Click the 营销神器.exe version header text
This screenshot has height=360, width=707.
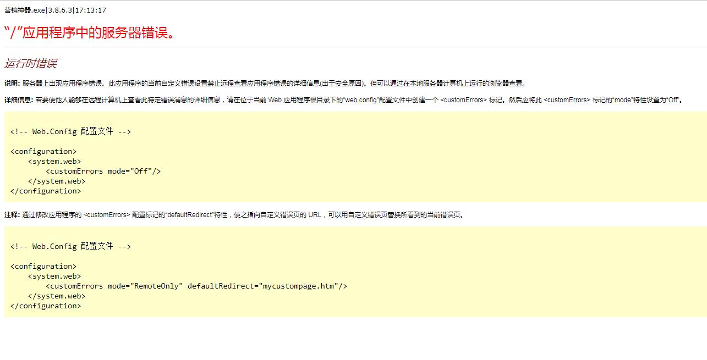click(x=55, y=10)
